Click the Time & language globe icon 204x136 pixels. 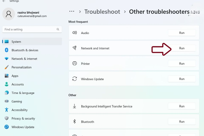(x=7, y=93)
